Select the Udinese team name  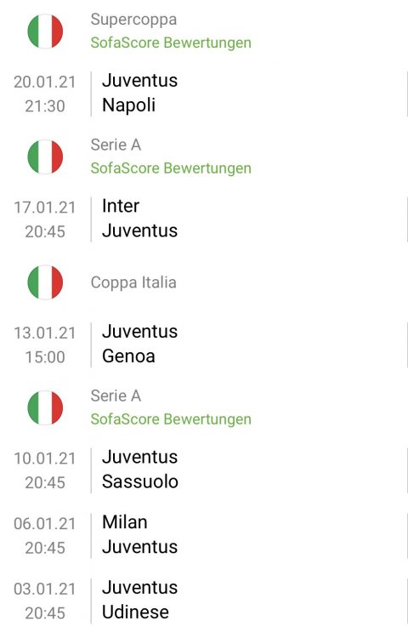(x=135, y=612)
